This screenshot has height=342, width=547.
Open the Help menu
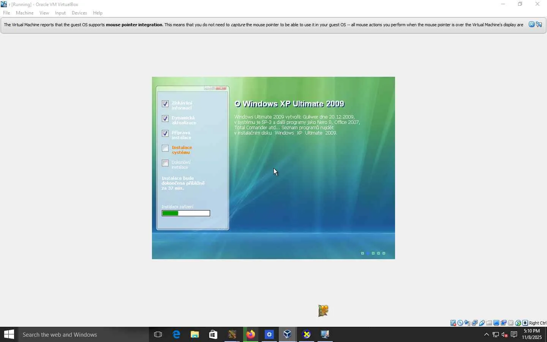click(98, 13)
